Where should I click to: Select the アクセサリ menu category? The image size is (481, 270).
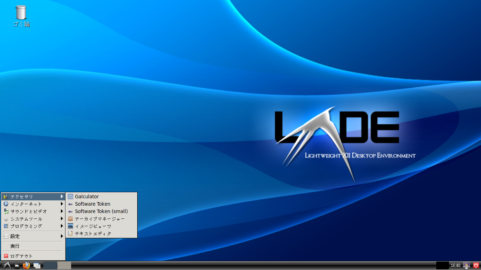[x=33, y=197]
